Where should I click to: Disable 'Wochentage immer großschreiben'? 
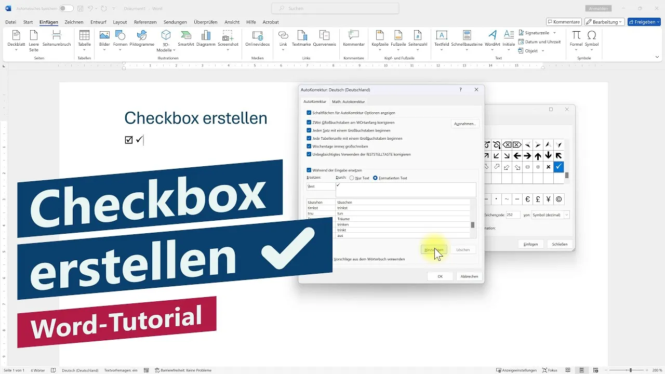(x=308, y=146)
